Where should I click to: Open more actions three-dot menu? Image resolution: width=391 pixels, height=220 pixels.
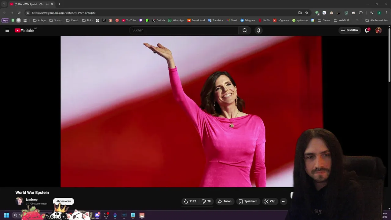tap(283, 201)
